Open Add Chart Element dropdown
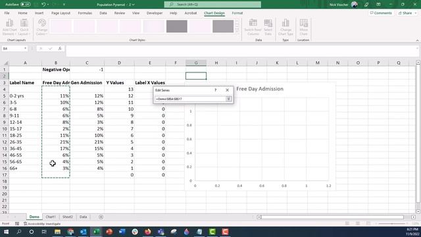This screenshot has width=421, height=237. coord(9,27)
